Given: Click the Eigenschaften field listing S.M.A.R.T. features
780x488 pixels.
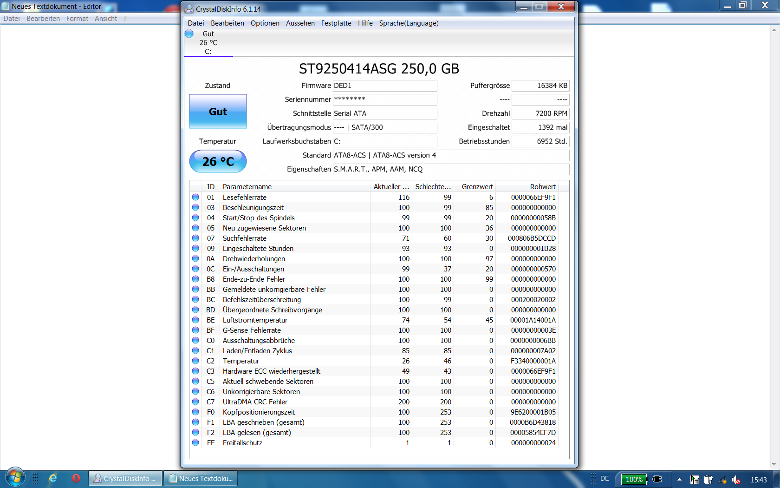Looking at the screenshot, I should coord(451,169).
